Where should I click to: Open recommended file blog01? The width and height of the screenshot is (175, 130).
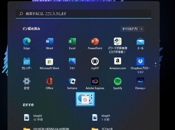(101, 117)
